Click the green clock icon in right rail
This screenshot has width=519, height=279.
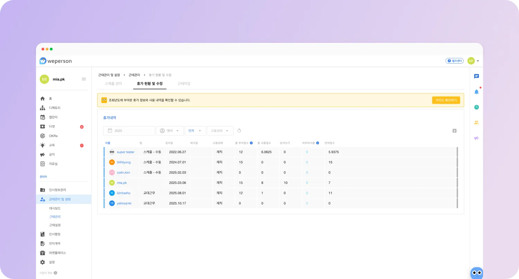point(476,107)
